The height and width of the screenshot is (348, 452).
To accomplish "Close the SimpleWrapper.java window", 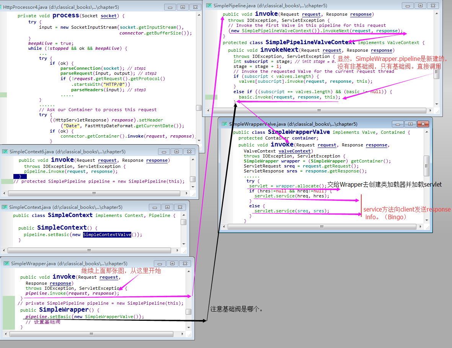I will tap(185, 263).
